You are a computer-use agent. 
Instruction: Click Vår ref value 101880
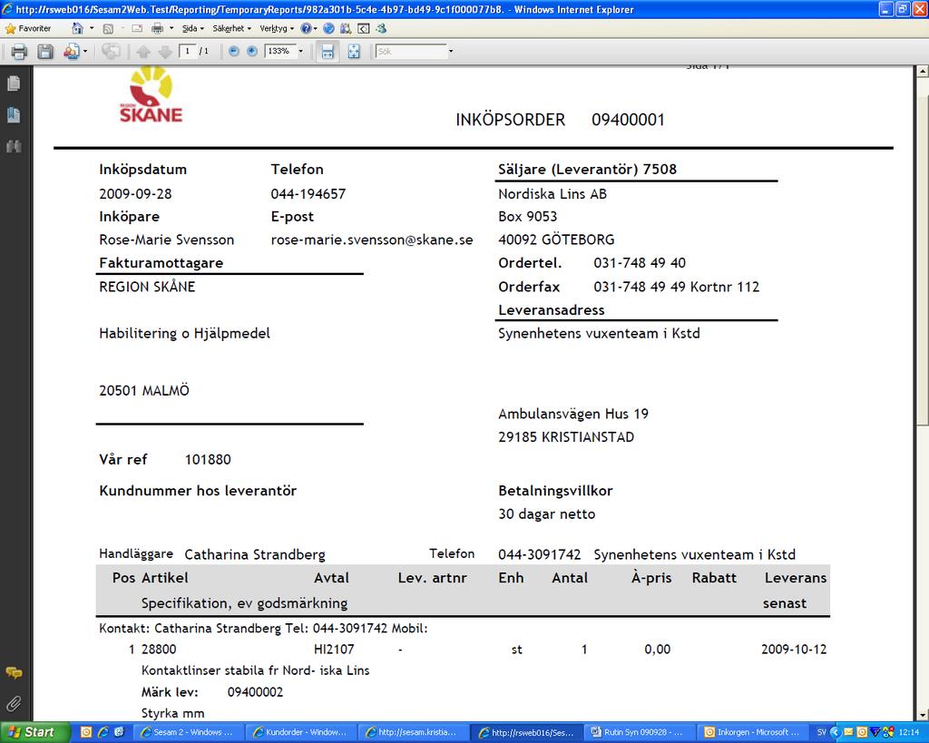tap(208, 460)
